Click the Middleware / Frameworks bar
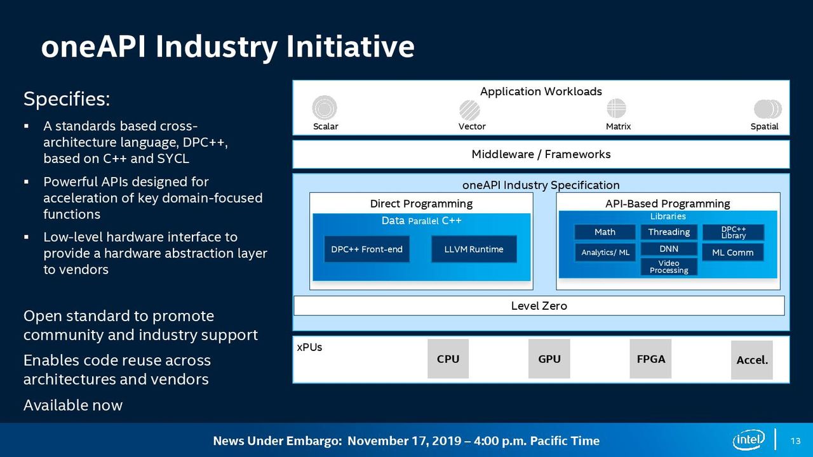The height and width of the screenshot is (457, 813). tap(541, 154)
